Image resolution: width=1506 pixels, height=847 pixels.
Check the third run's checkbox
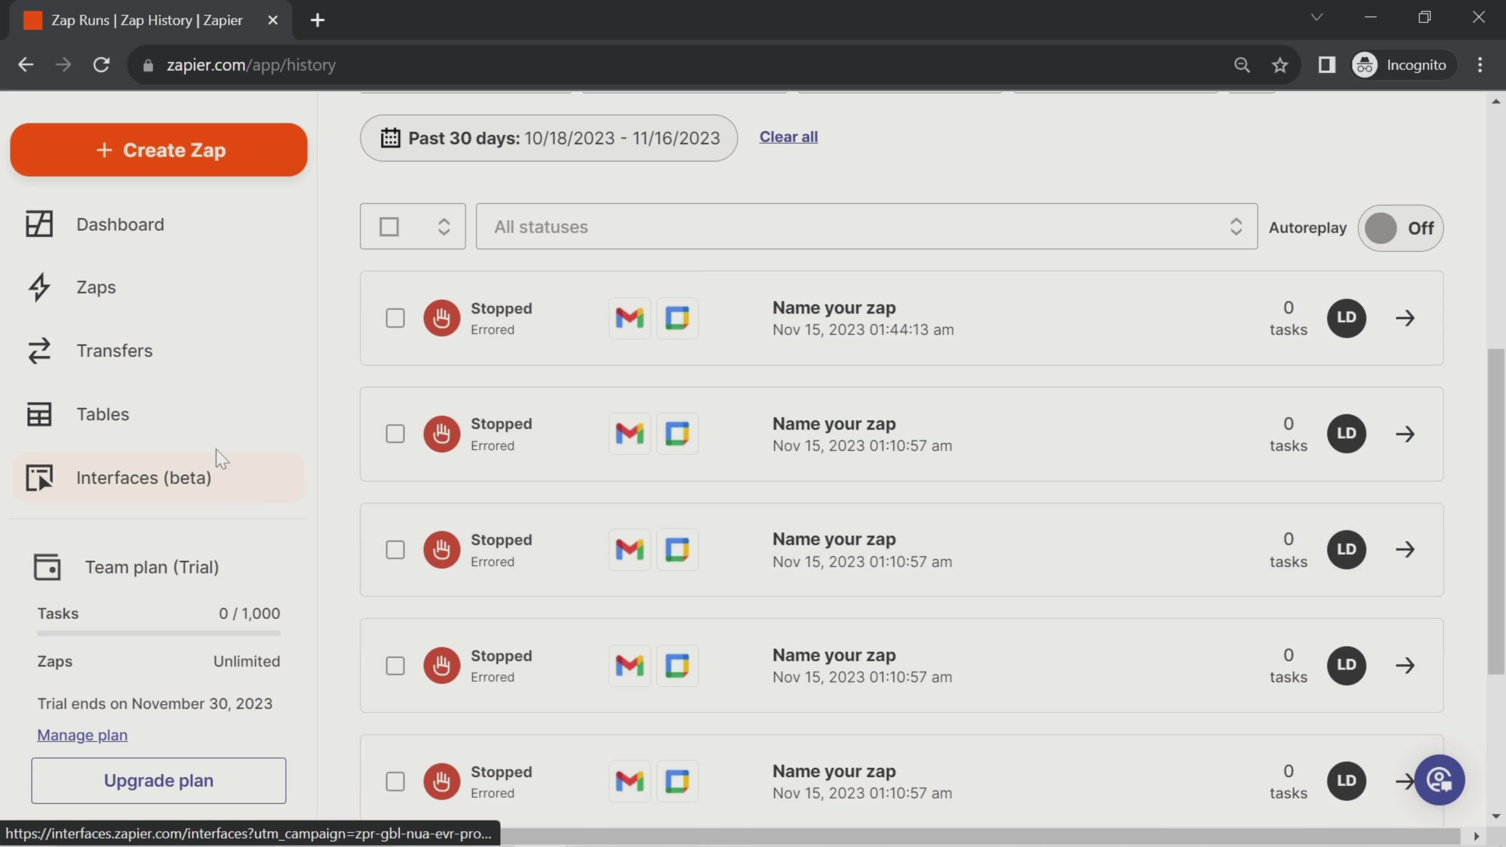[395, 550]
